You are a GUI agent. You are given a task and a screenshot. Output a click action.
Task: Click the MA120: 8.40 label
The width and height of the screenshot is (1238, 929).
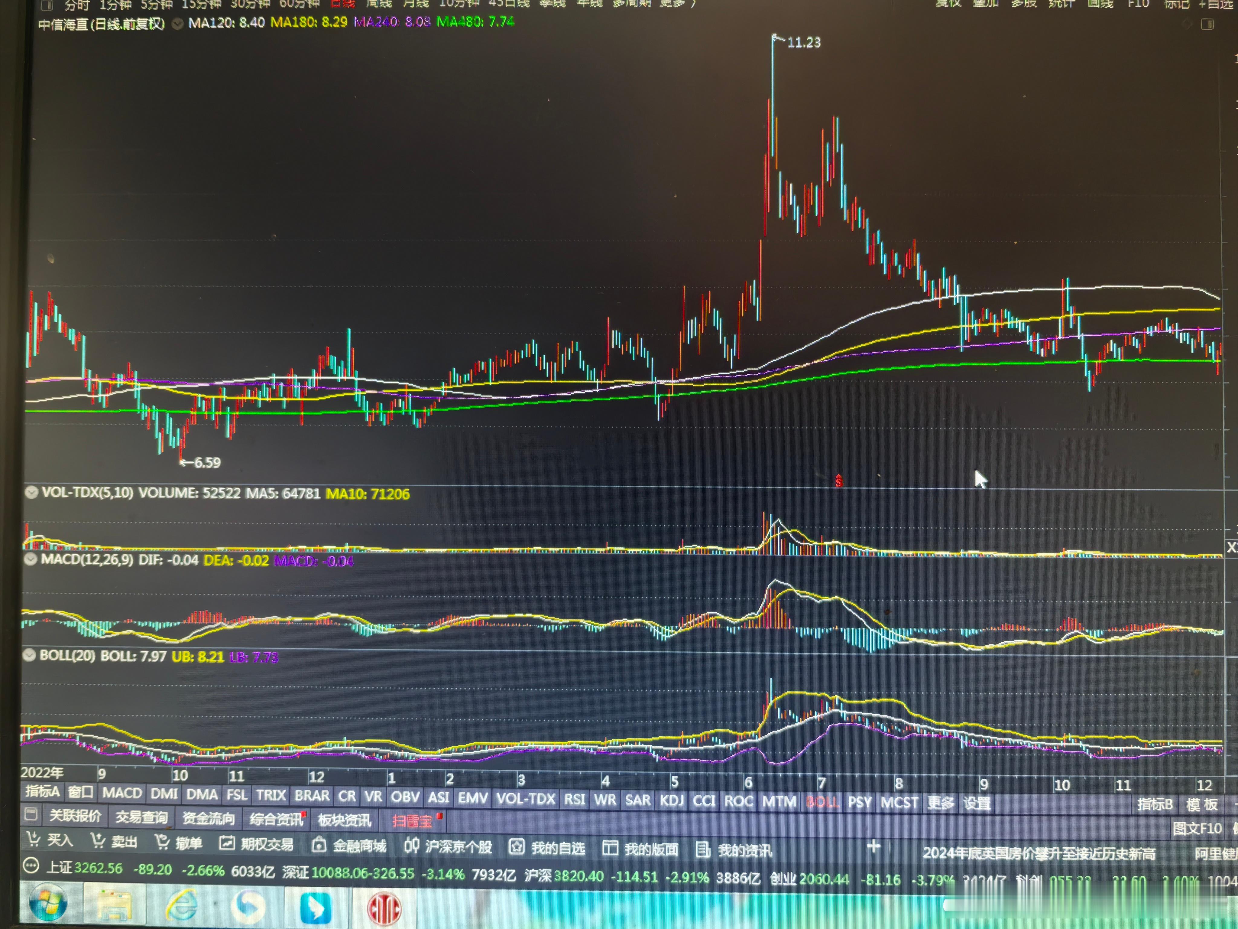(x=226, y=22)
